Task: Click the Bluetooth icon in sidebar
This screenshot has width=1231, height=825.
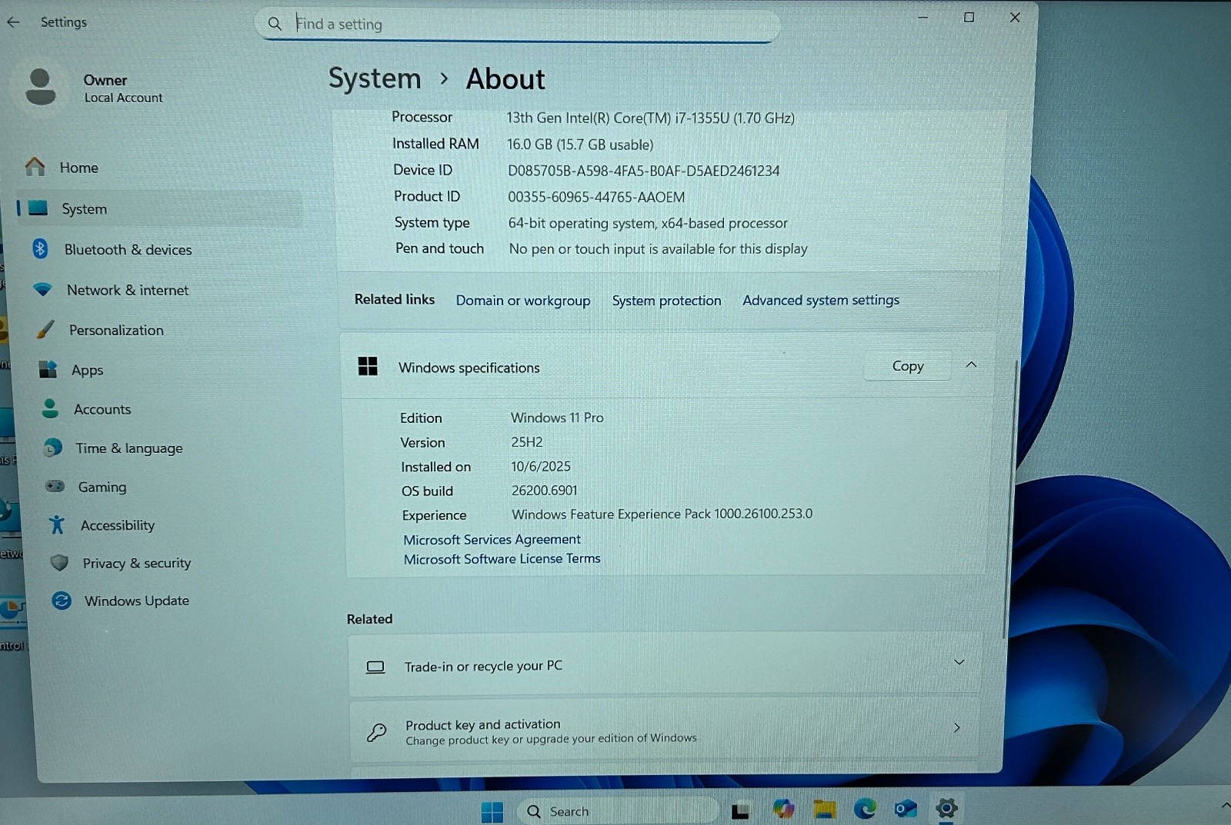Action: pos(40,249)
